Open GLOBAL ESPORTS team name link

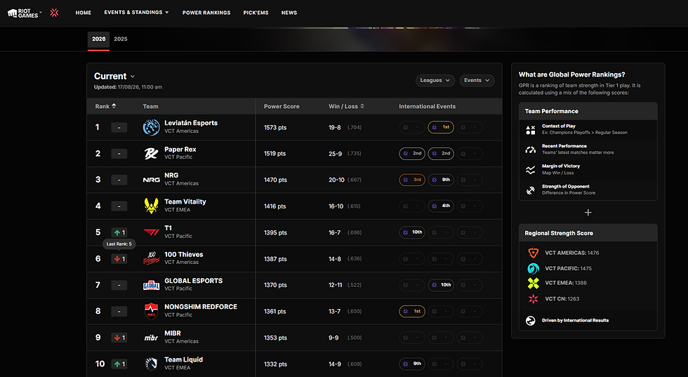click(194, 280)
